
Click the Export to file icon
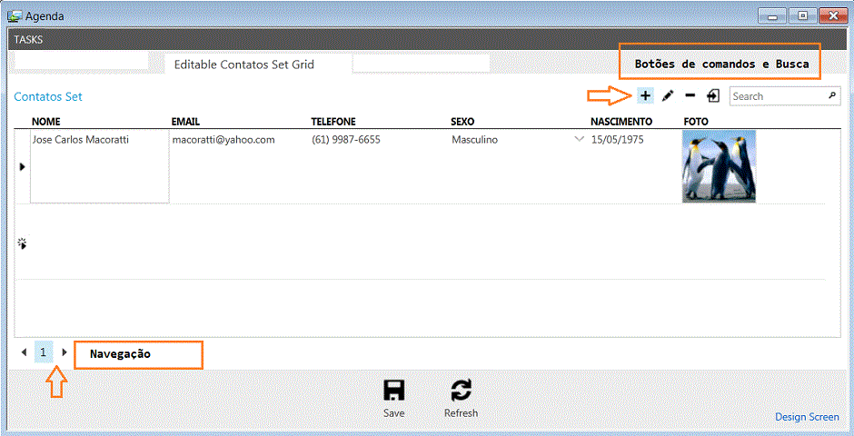[x=713, y=95]
